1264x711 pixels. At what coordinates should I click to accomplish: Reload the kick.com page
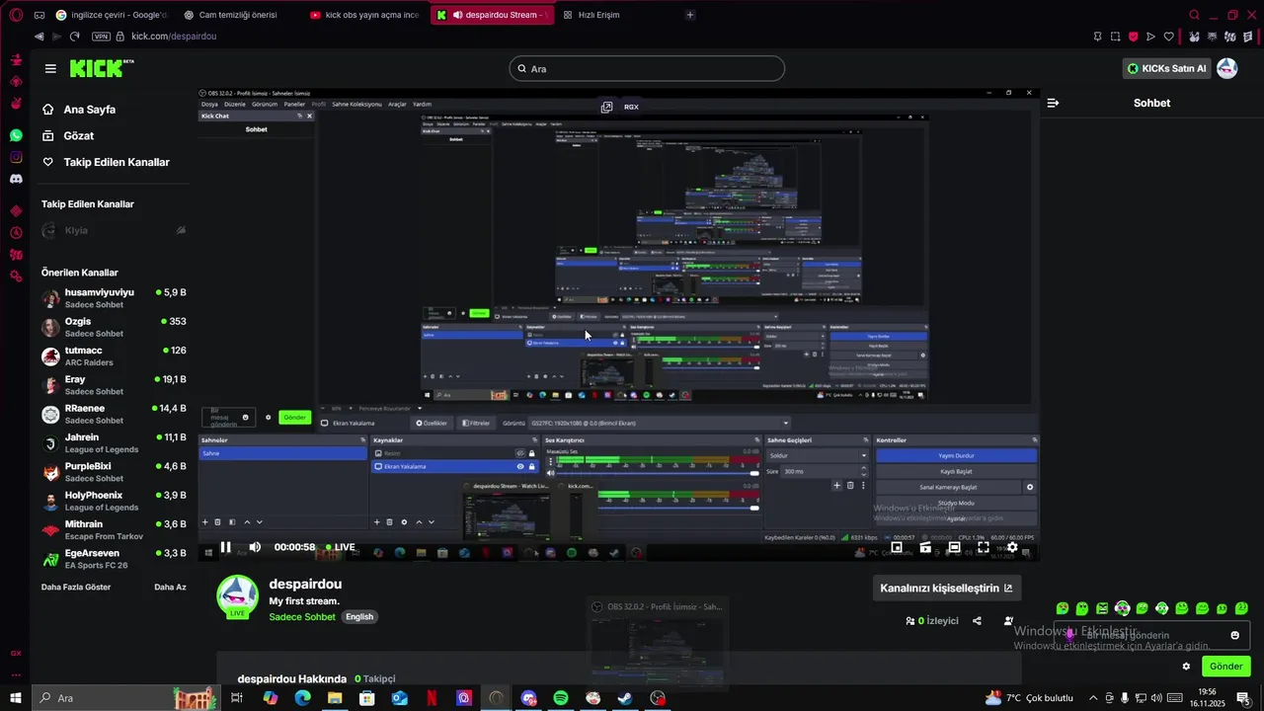(74, 37)
